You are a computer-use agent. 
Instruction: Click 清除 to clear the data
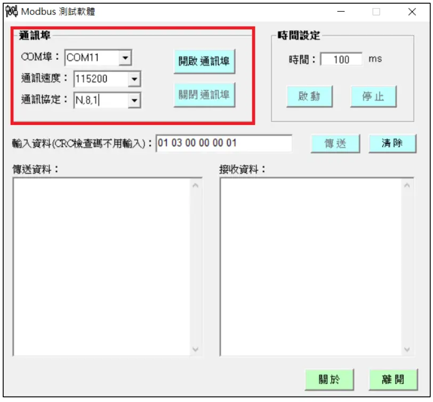392,143
